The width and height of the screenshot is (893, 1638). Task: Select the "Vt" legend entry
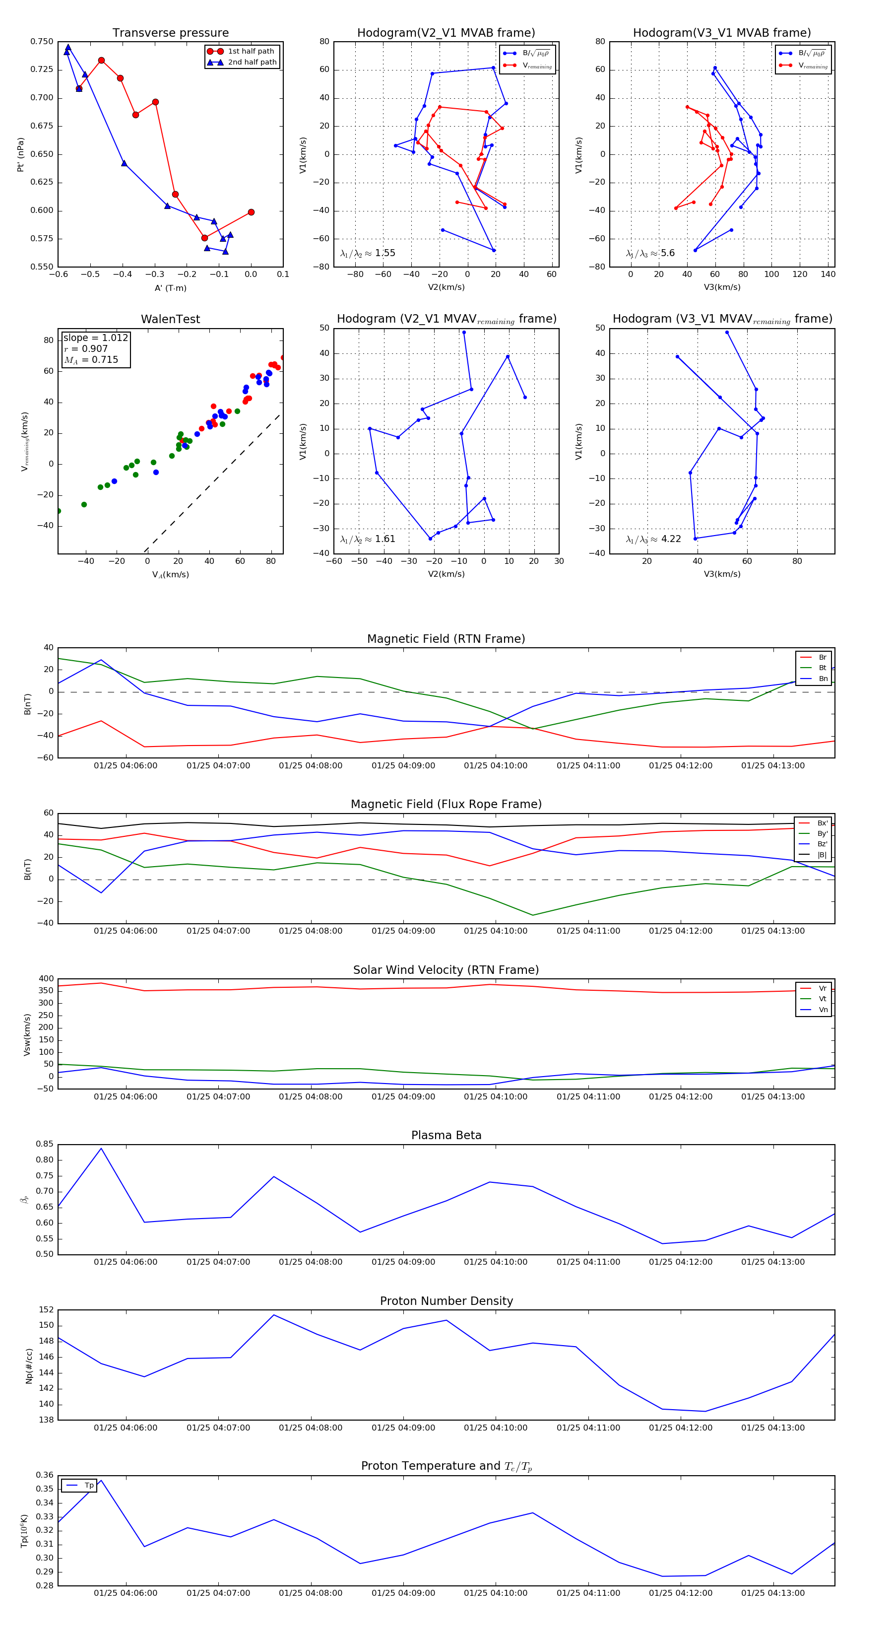pos(814,999)
